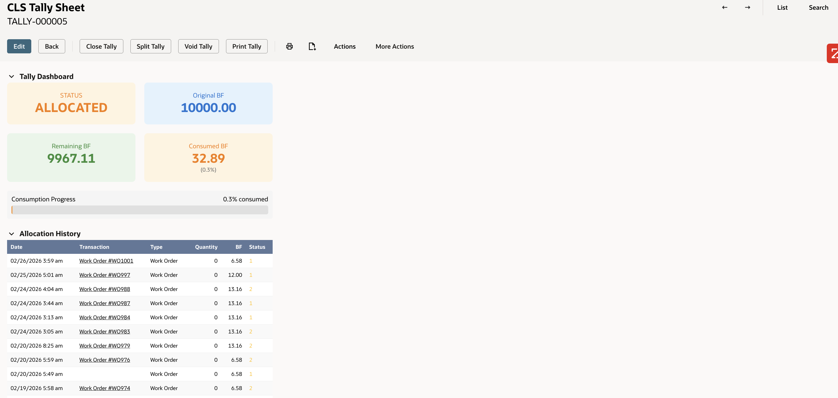Open the Actions menu
The height and width of the screenshot is (398, 838).
(x=345, y=47)
